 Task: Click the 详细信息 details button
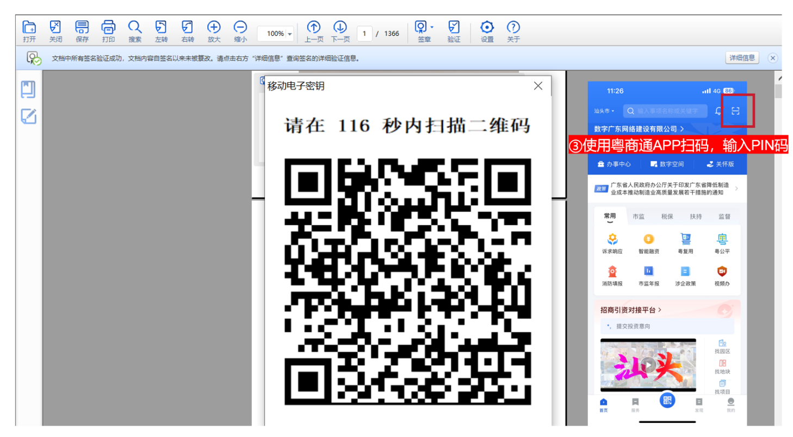click(742, 58)
